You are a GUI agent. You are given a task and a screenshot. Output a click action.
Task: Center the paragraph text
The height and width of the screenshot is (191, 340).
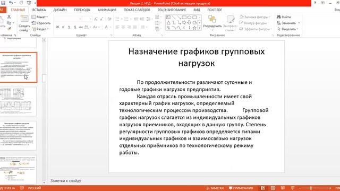coord(123,27)
